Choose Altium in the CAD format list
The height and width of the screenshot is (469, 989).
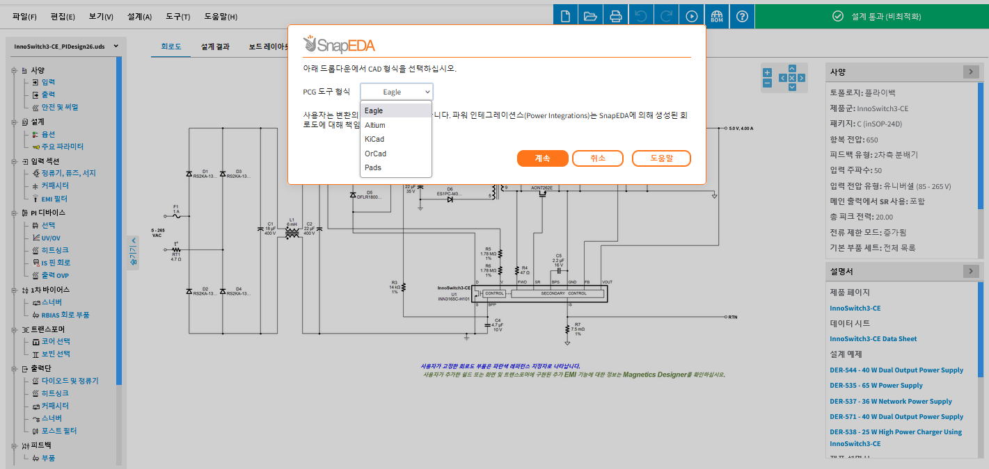[x=375, y=125]
